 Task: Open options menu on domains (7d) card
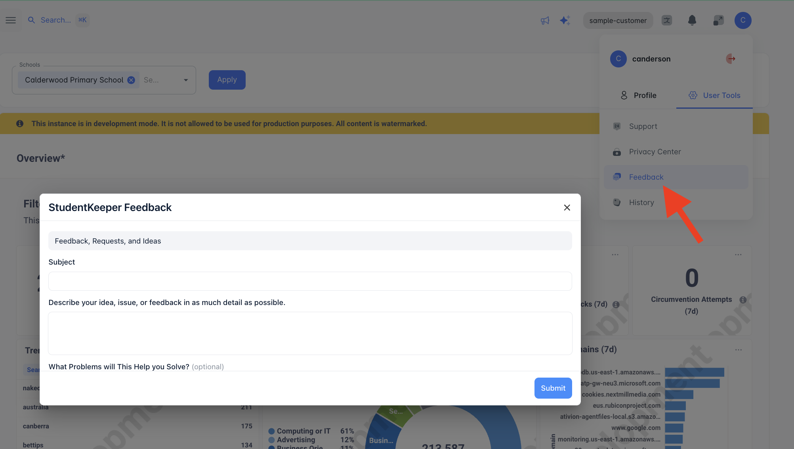tap(739, 350)
